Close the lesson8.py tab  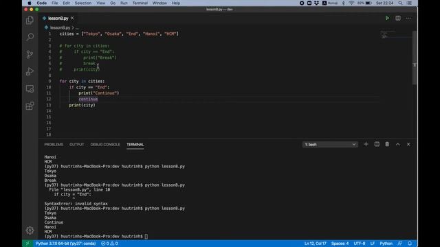pos(72,19)
